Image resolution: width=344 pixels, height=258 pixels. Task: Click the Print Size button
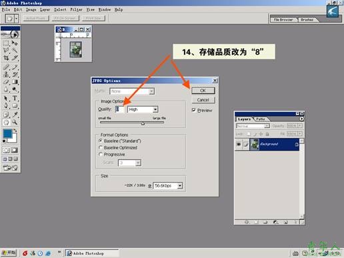tap(93, 18)
